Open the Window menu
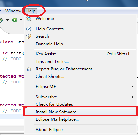Screen dimensions: 138x135 coord(13,11)
